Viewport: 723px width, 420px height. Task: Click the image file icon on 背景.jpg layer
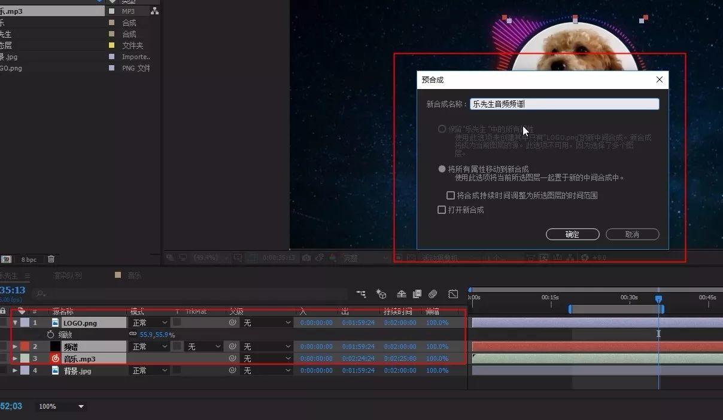click(x=55, y=370)
